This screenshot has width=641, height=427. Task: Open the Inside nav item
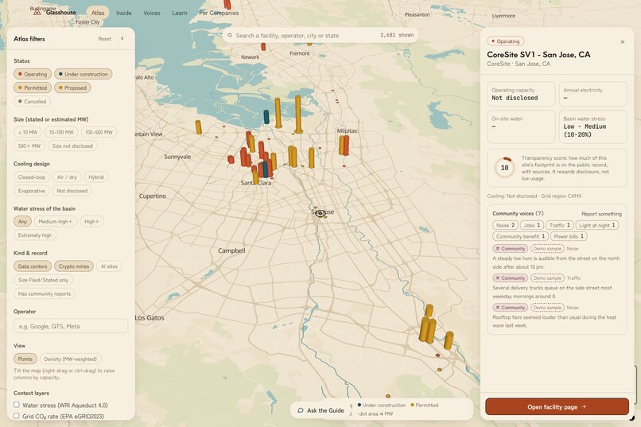point(123,13)
